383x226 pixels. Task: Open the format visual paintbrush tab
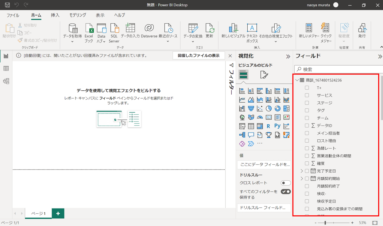(x=264, y=75)
